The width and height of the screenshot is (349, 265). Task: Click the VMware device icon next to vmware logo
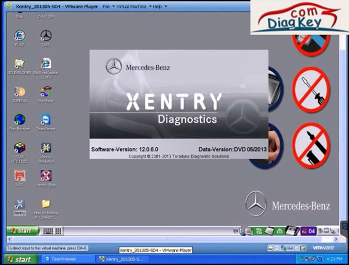pos(303,248)
